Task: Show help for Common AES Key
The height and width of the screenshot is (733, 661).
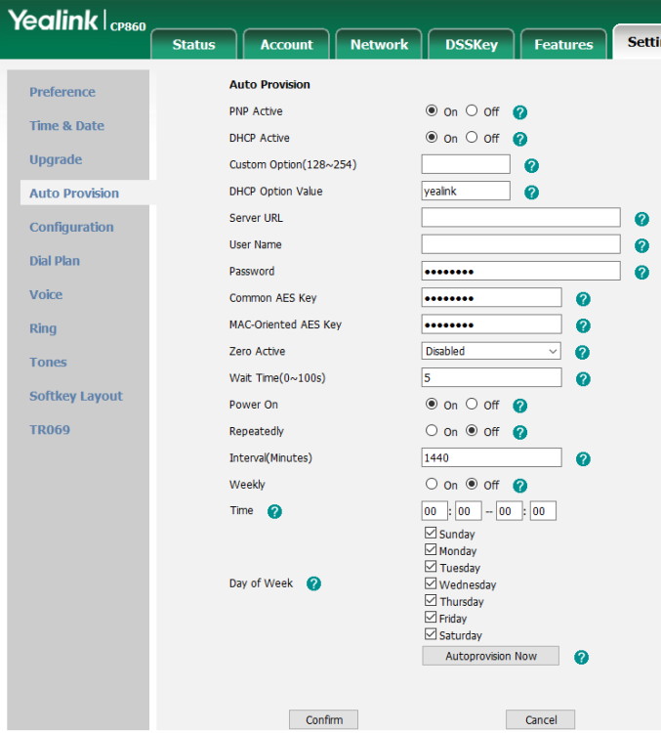Action: [583, 299]
